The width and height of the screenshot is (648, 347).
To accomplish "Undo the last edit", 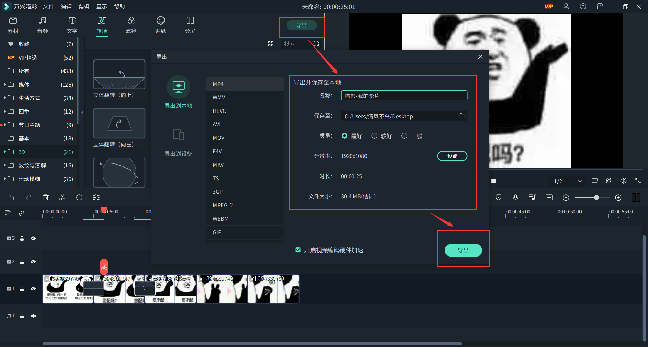I will point(12,197).
